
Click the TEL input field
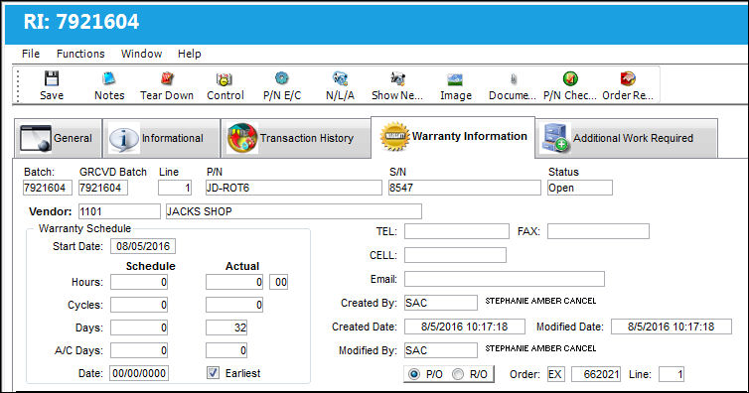(x=457, y=231)
